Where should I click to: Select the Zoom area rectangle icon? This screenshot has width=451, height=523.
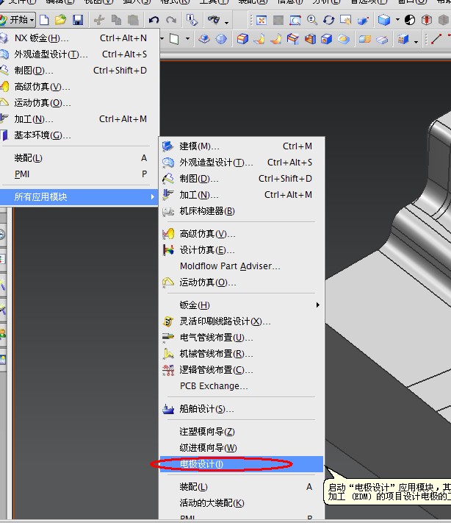295,21
